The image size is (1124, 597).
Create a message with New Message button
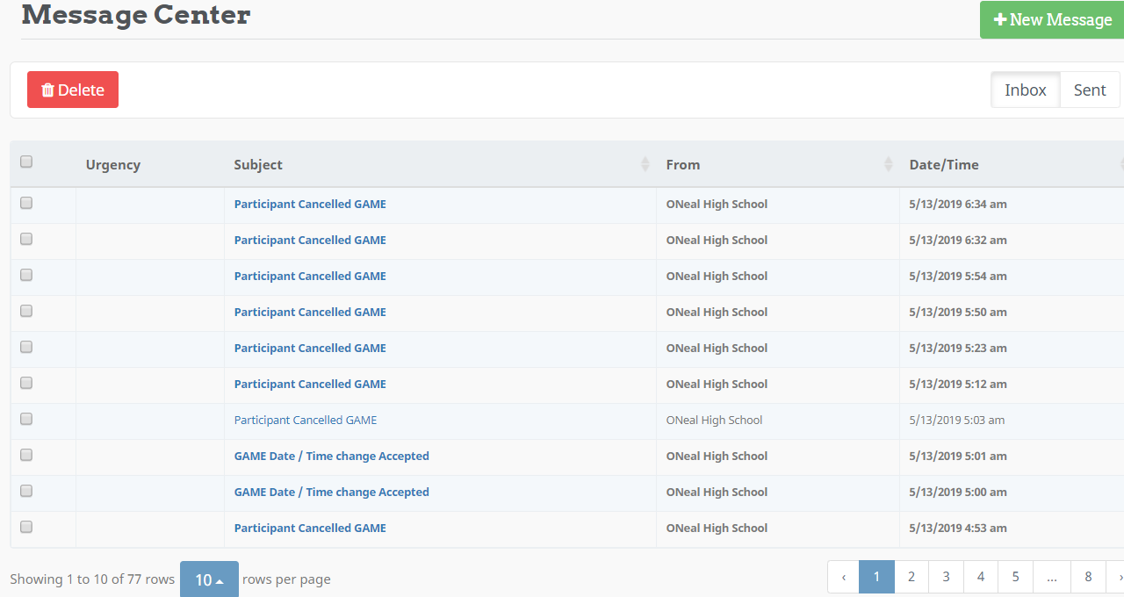tap(1052, 19)
